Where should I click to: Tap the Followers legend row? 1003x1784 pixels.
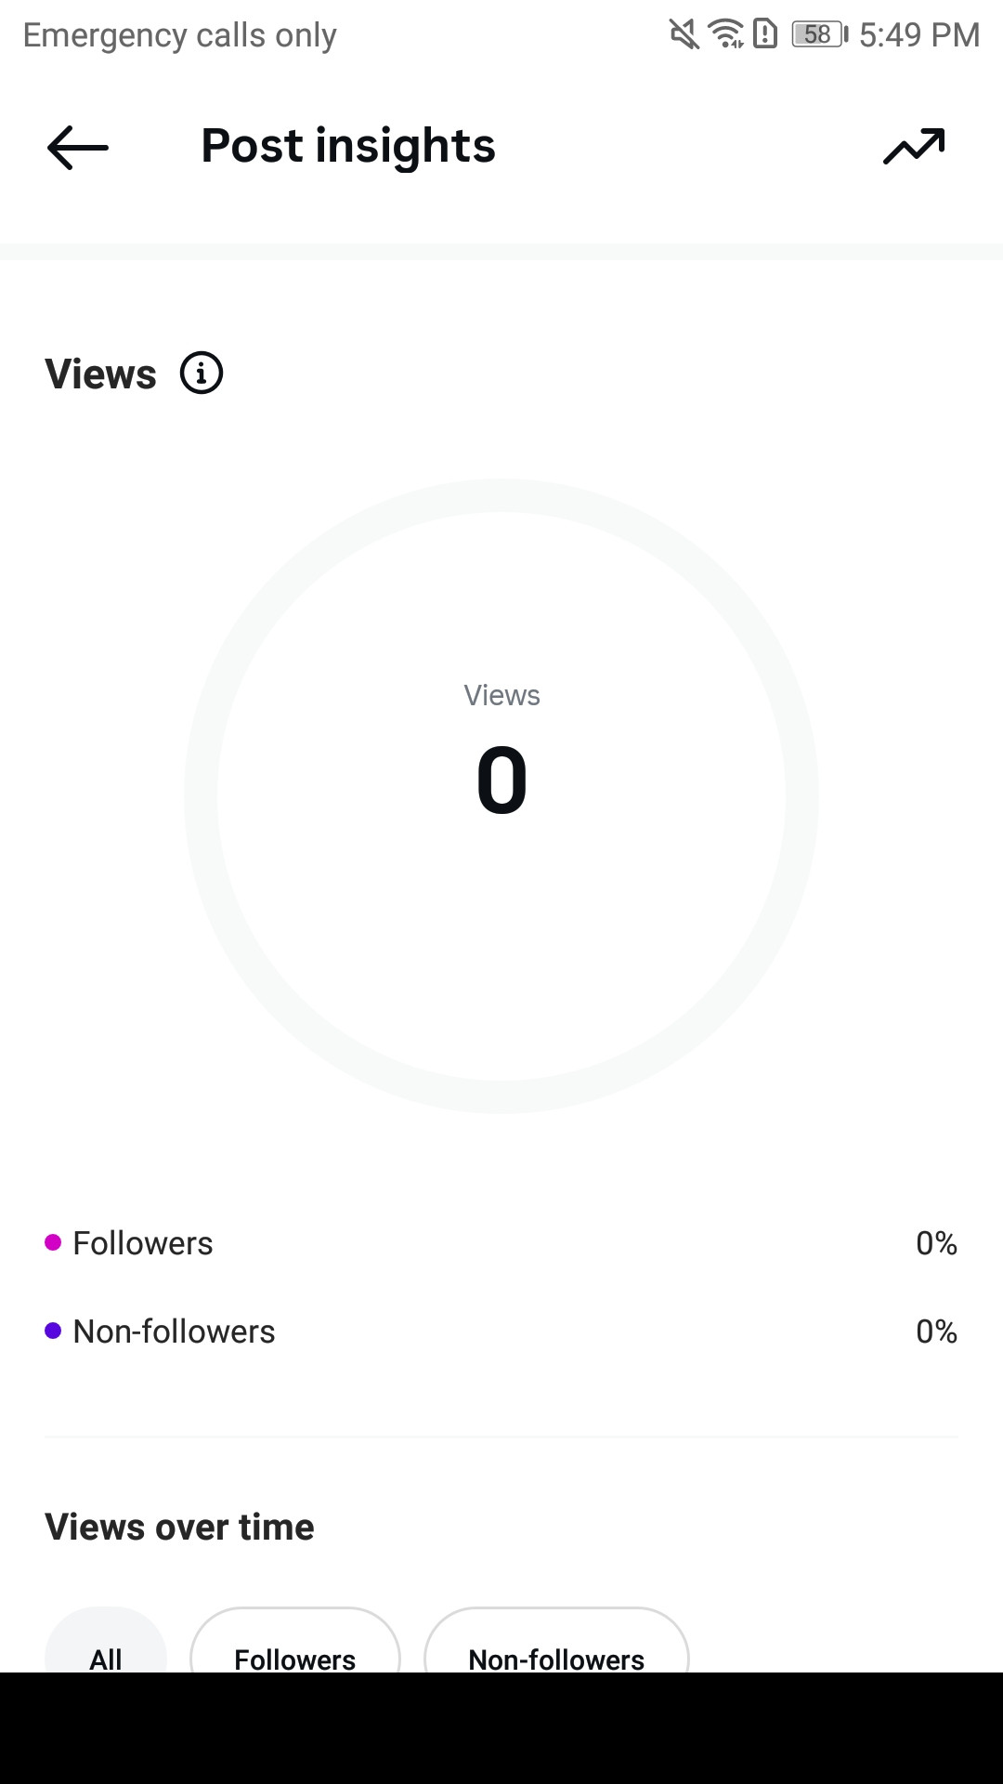[501, 1243]
